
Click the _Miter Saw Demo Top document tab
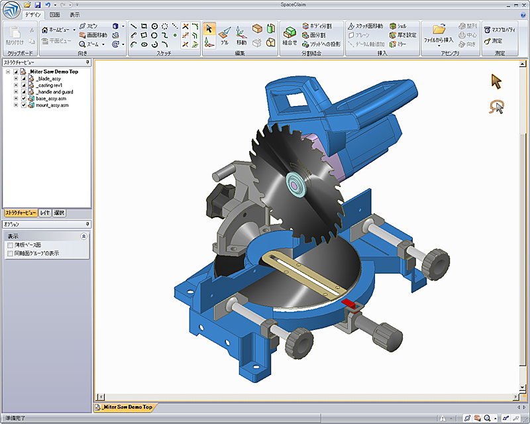click(x=126, y=406)
